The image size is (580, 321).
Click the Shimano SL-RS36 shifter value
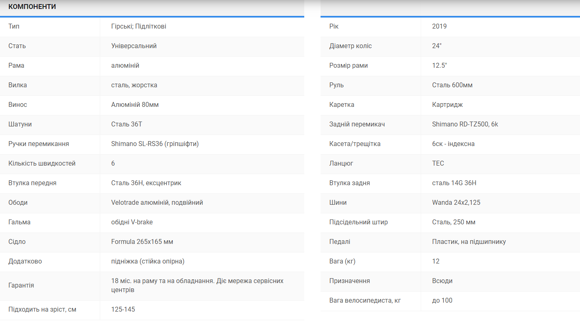click(x=155, y=144)
